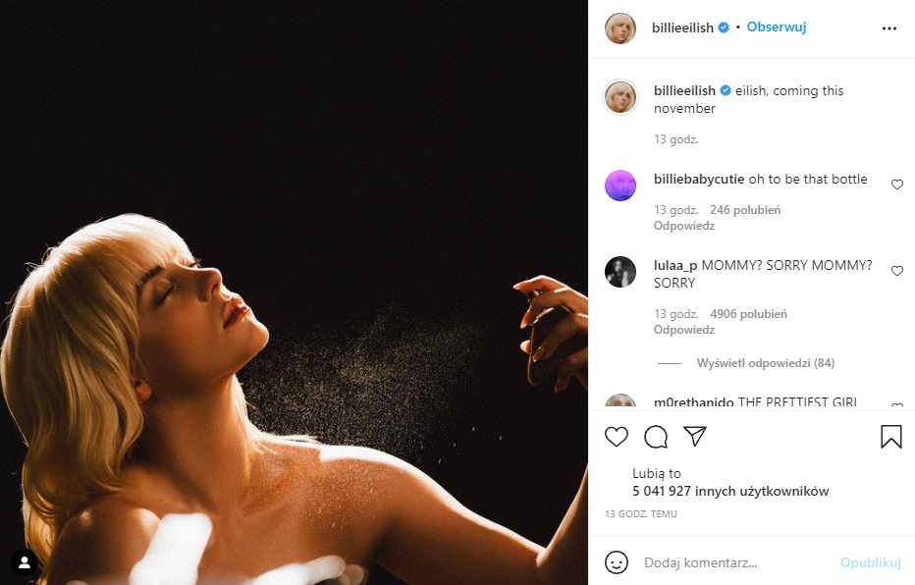Save the post with the bookmark icon
The height and width of the screenshot is (585, 915).
[x=890, y=437]
